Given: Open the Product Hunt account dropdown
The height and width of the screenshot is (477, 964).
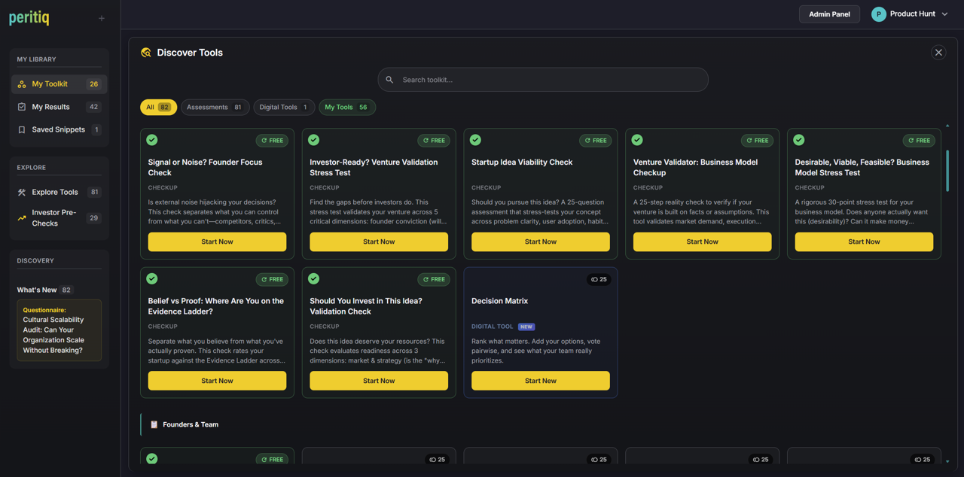Looking at the screenshot, I should click(x=911, y=14).
